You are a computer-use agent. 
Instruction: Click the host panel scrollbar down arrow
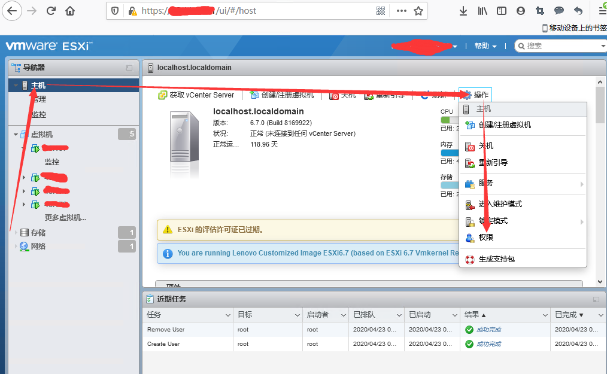point(600,282)
